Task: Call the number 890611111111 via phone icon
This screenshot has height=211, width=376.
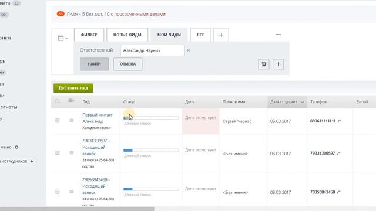Action: [x=339, y=121]
